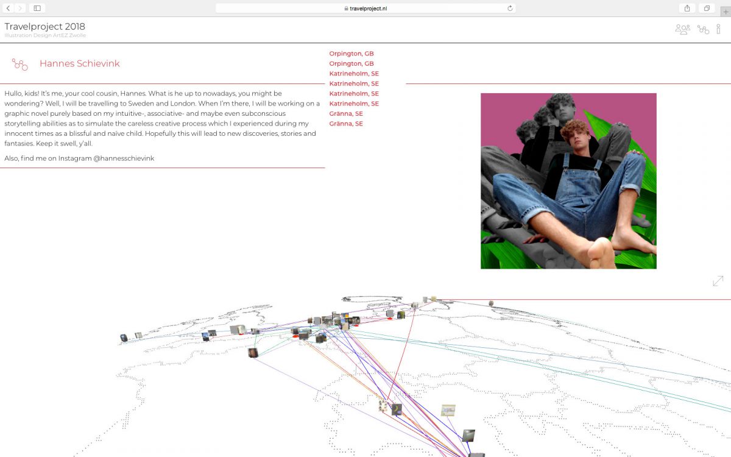Show Safari's tab overview
The height and width of the screenshot is (457, 731).
tap(707, 8)
